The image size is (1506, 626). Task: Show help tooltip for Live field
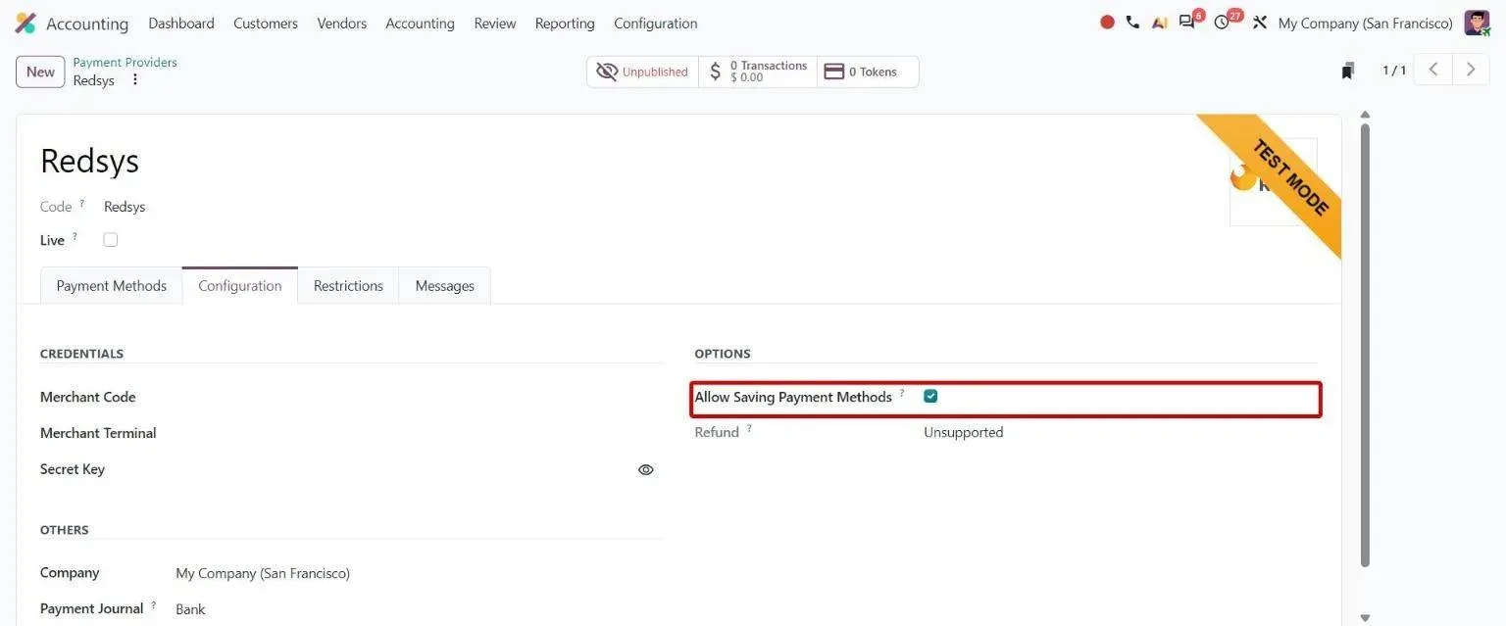tap(75, 236)
